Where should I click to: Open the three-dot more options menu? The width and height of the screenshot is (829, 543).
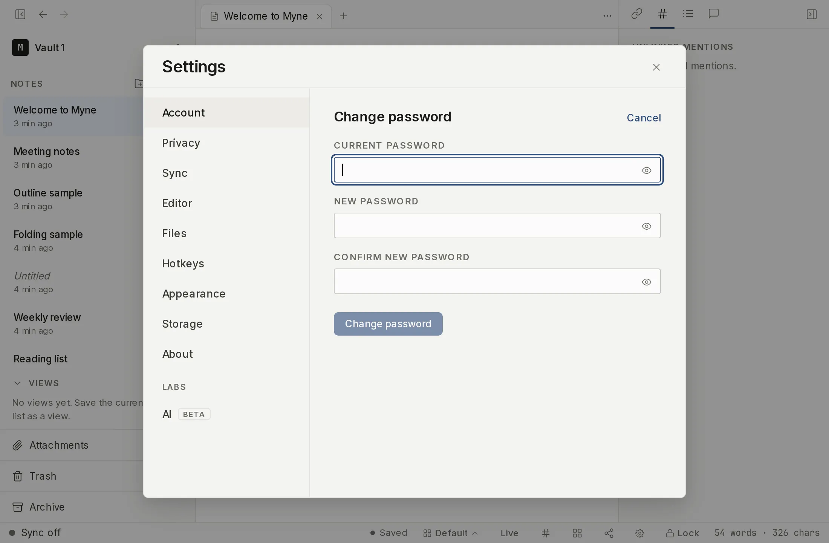tap(607, 16)
